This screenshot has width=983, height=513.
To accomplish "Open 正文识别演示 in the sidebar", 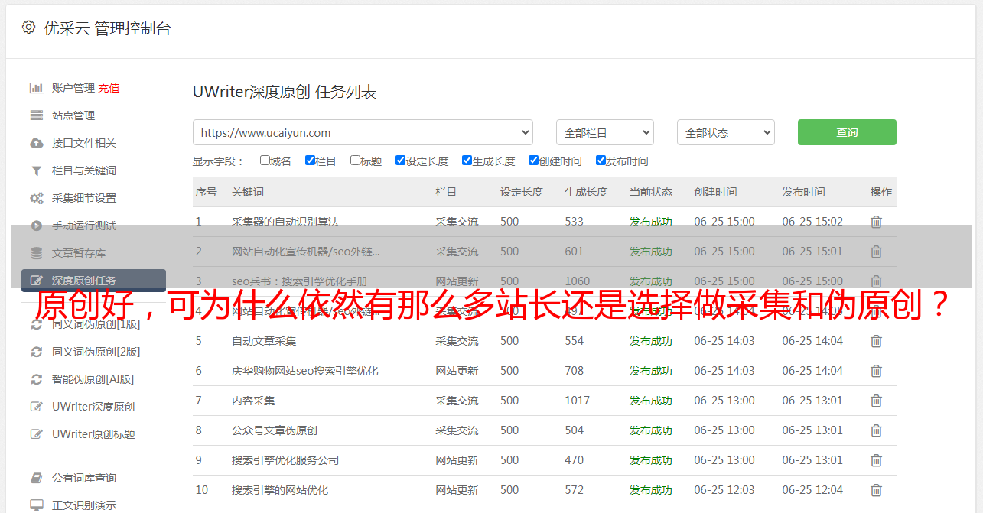I will coord(84,505).
